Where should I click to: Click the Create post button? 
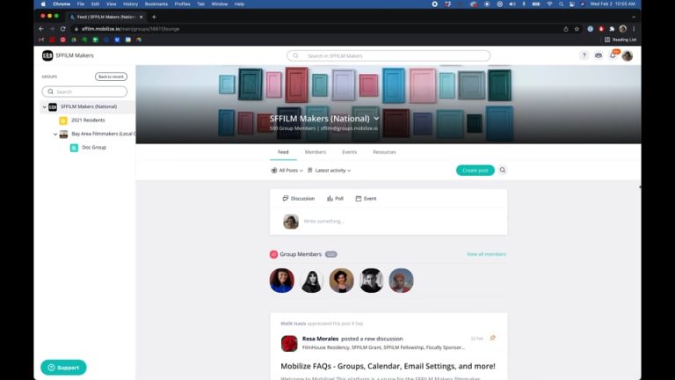(x=475, y=170)
